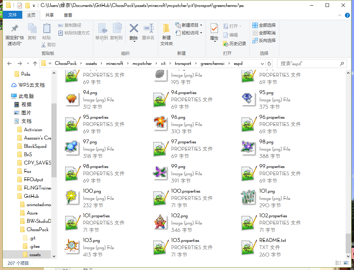
Task: Click the red X Delete (删除) icon
Action: coord(134,29)
